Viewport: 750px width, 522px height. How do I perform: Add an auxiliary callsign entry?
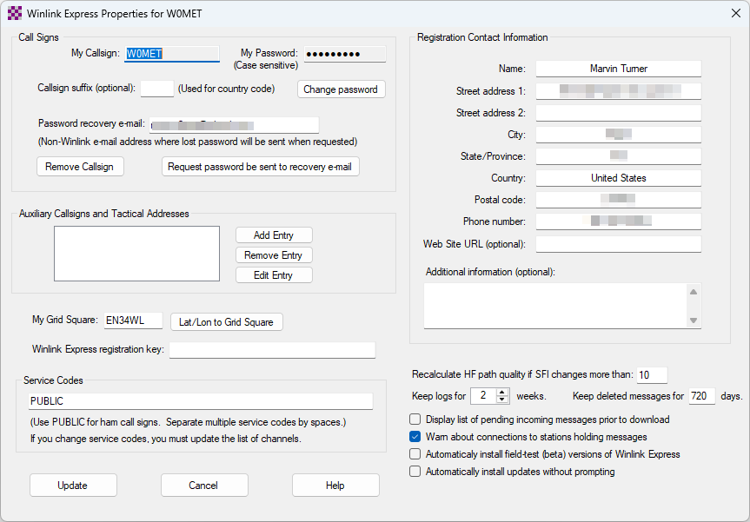pyautogui.click(x=274, y=235)
